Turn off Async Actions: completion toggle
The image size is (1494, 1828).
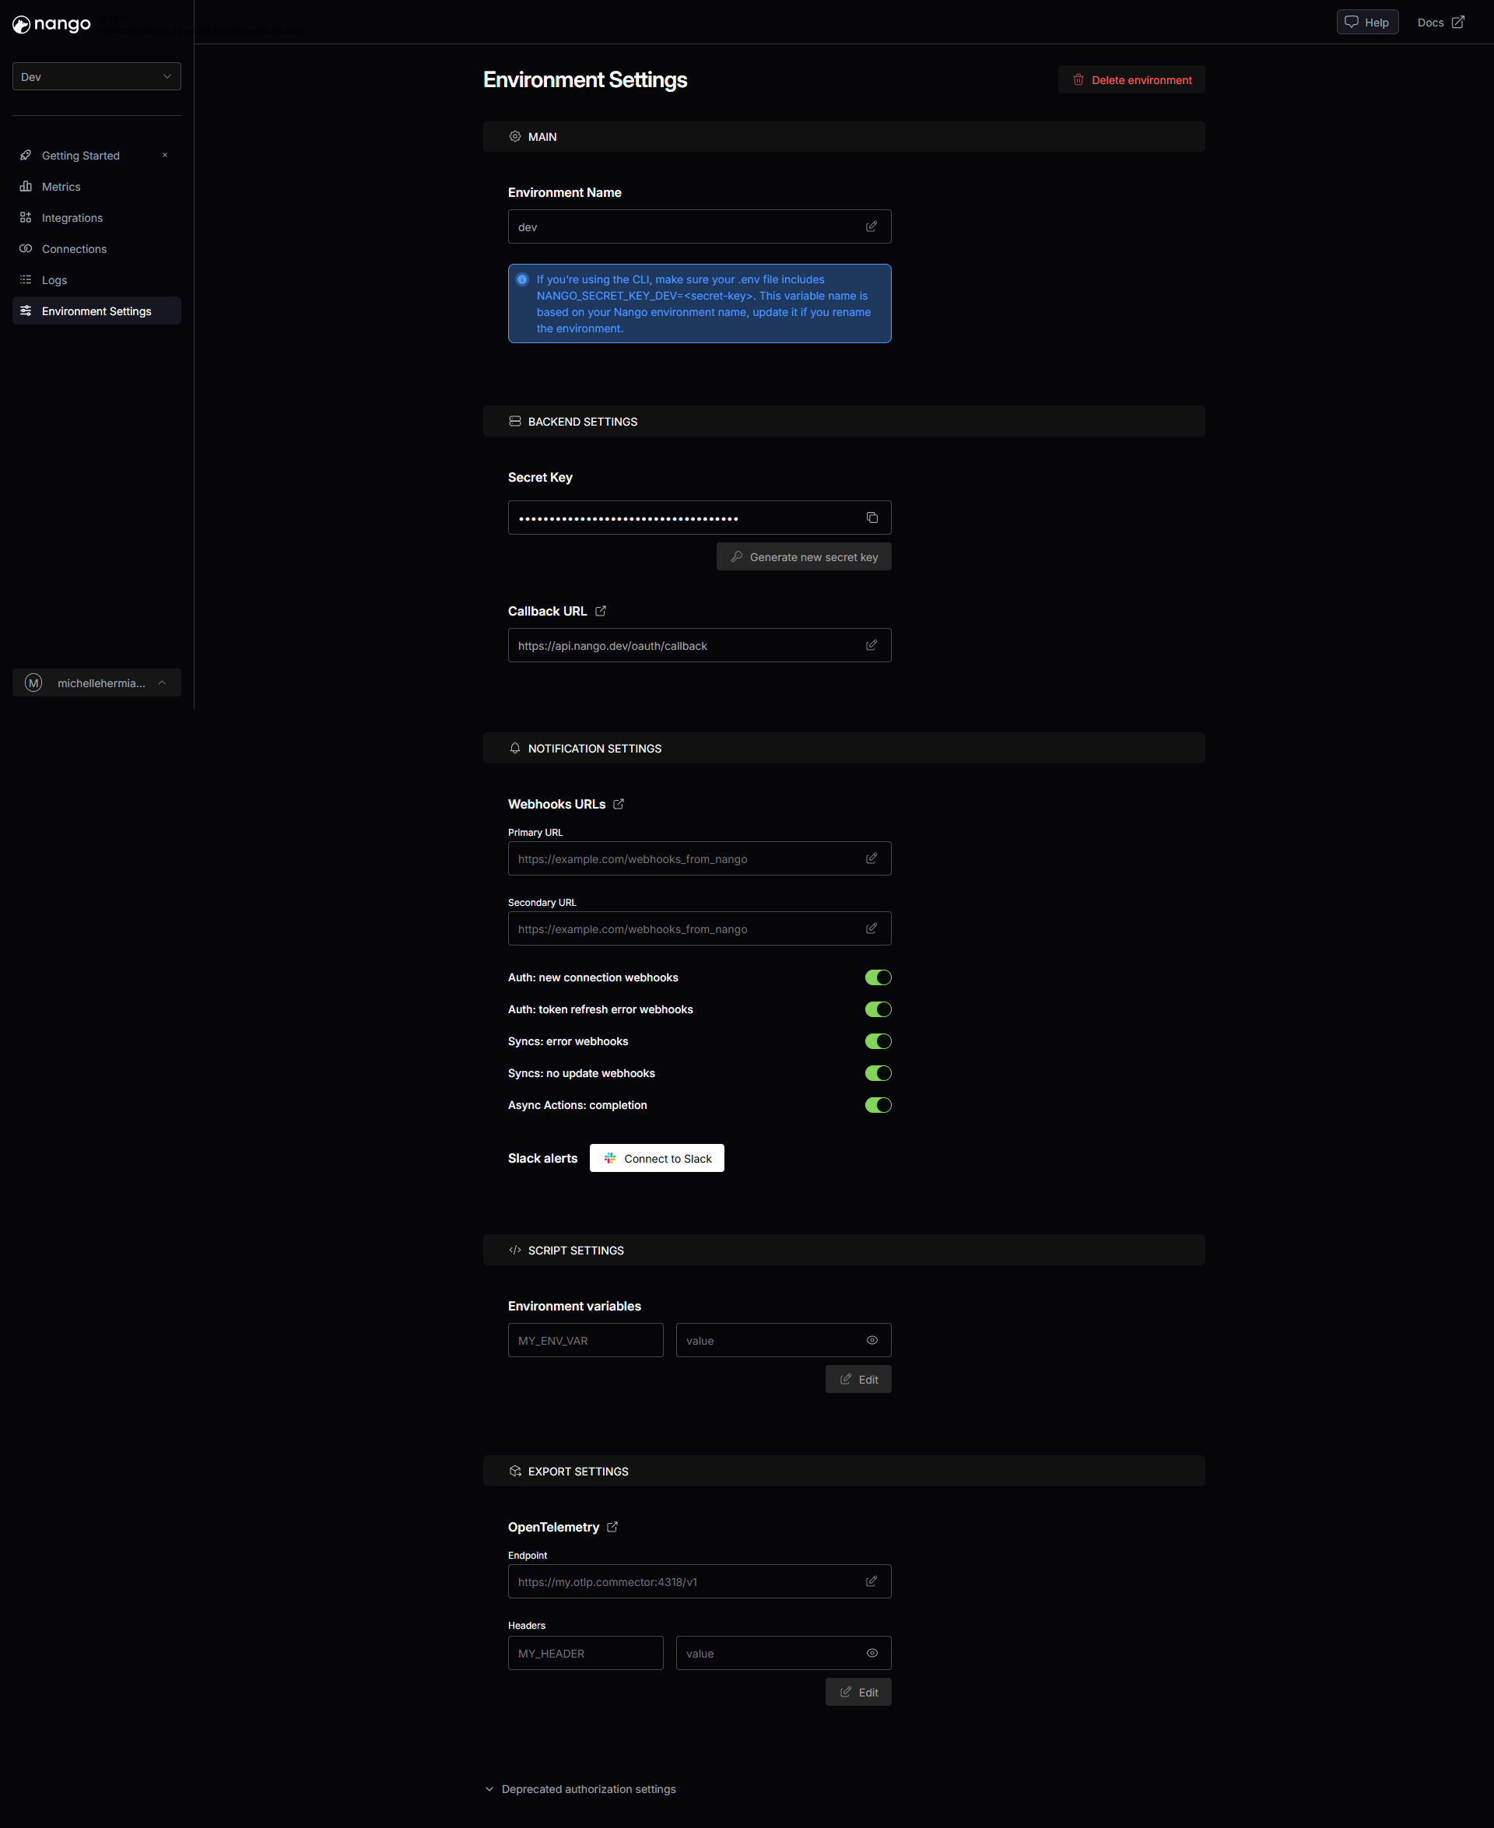pyautogui.click(x=877, y=1105)
